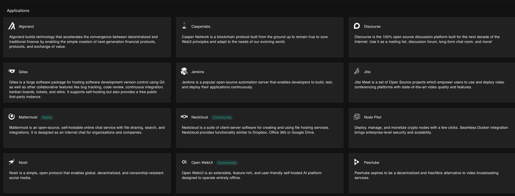
Task: Select the Peertube description text card
Action: pyautogui.click(x=426, y=175)
